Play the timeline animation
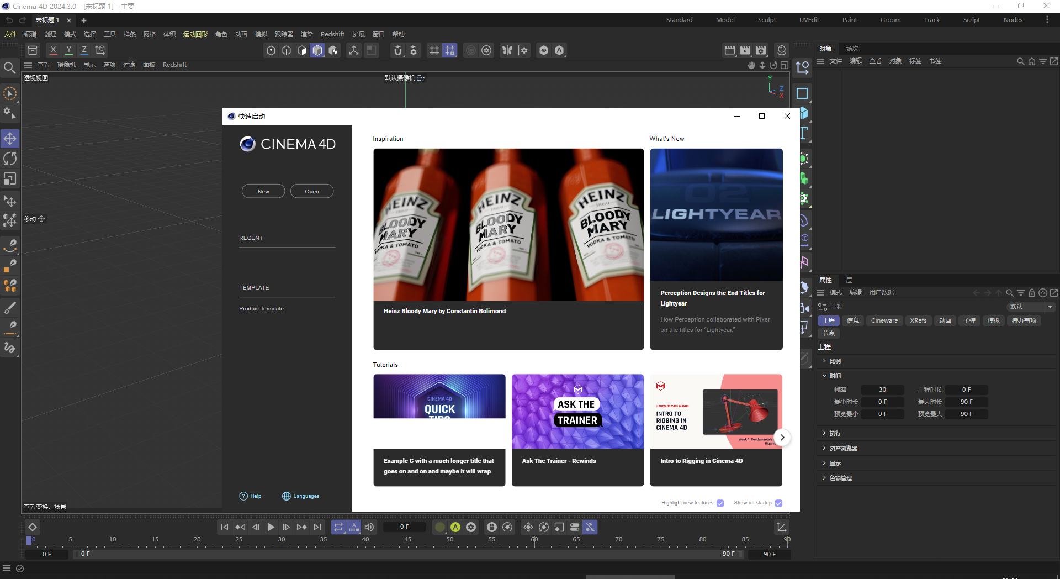This screenshot has width=1060, height=579. coord(271,527)
